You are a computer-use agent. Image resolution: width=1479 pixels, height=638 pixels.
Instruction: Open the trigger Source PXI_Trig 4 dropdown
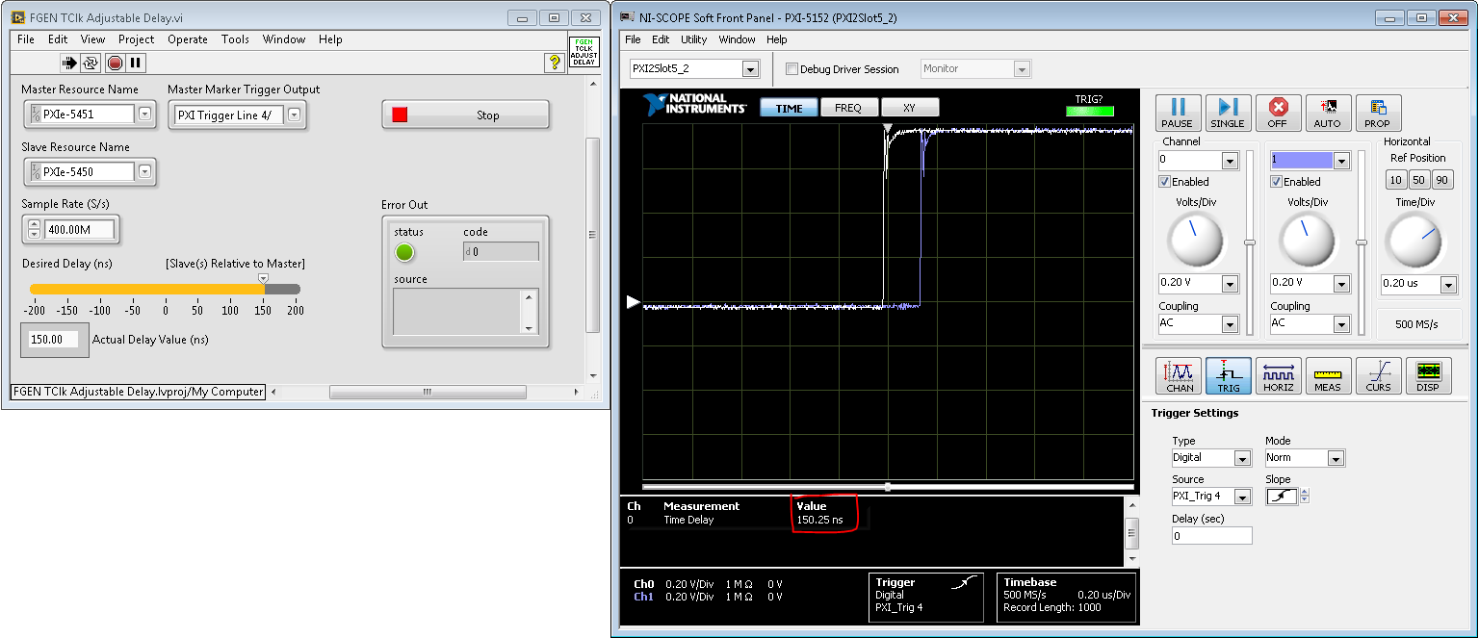(x=1242, y=497)
